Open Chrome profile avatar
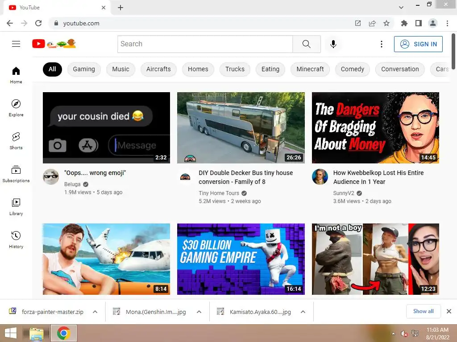The height and width of the screenshot is (342, 457). click(x=433, y=23)
